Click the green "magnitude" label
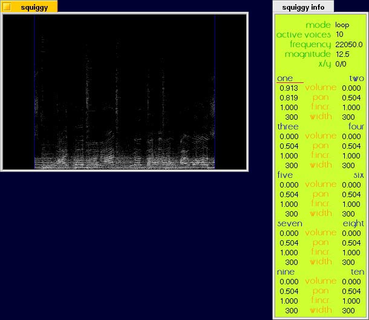Image resolution: width=369 pixels, height=320 pixels. point(308,54)
